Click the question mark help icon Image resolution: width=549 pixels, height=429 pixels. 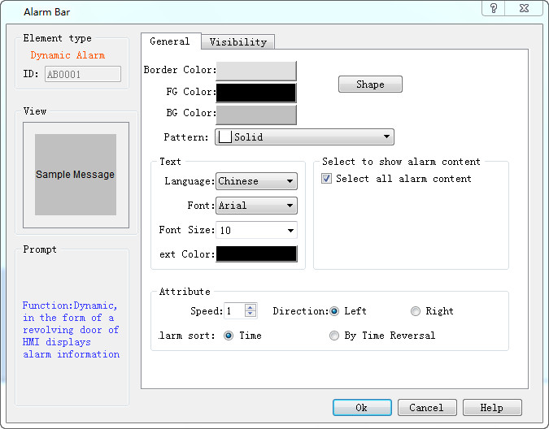494,8
